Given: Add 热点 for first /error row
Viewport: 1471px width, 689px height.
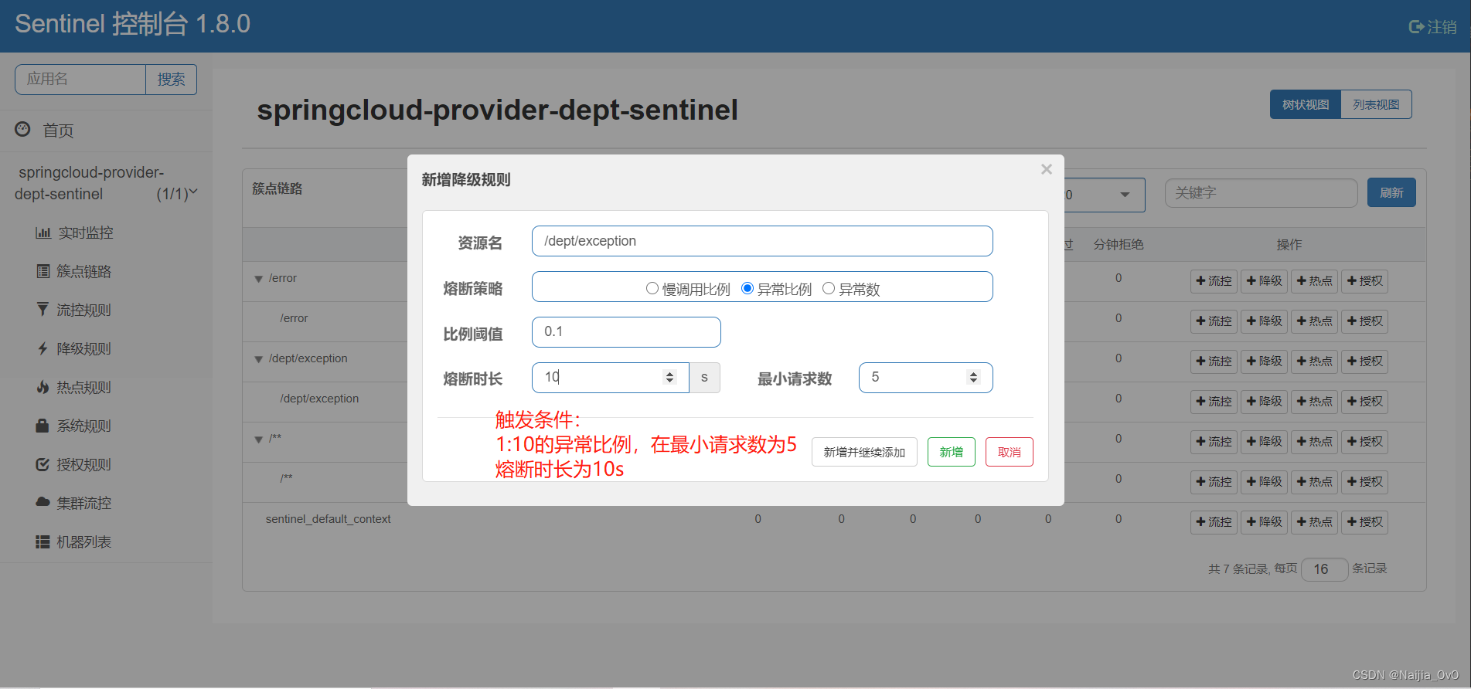Looking at the screenshot, I should coord(1314,281).
